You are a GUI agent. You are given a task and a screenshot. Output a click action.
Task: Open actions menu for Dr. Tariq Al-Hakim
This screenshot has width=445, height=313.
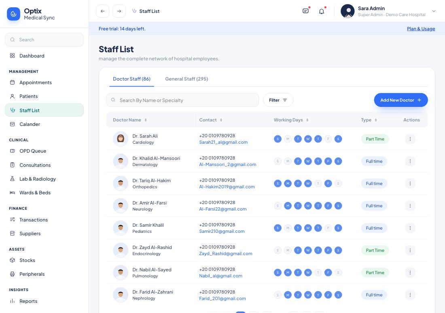[410, 183]
